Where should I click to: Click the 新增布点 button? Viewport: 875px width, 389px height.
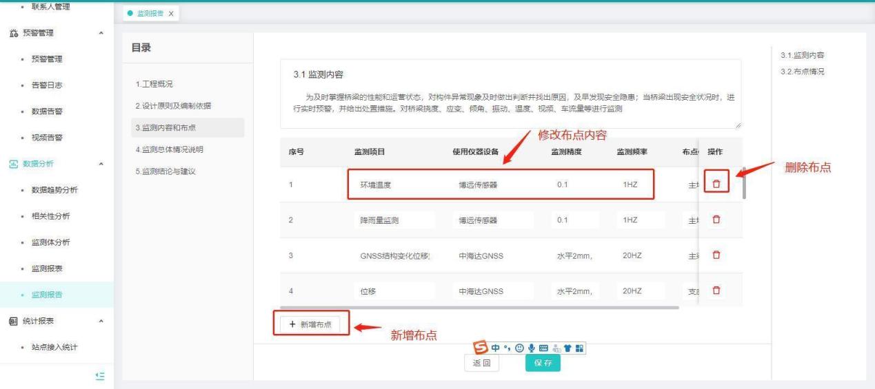point(311,324)
